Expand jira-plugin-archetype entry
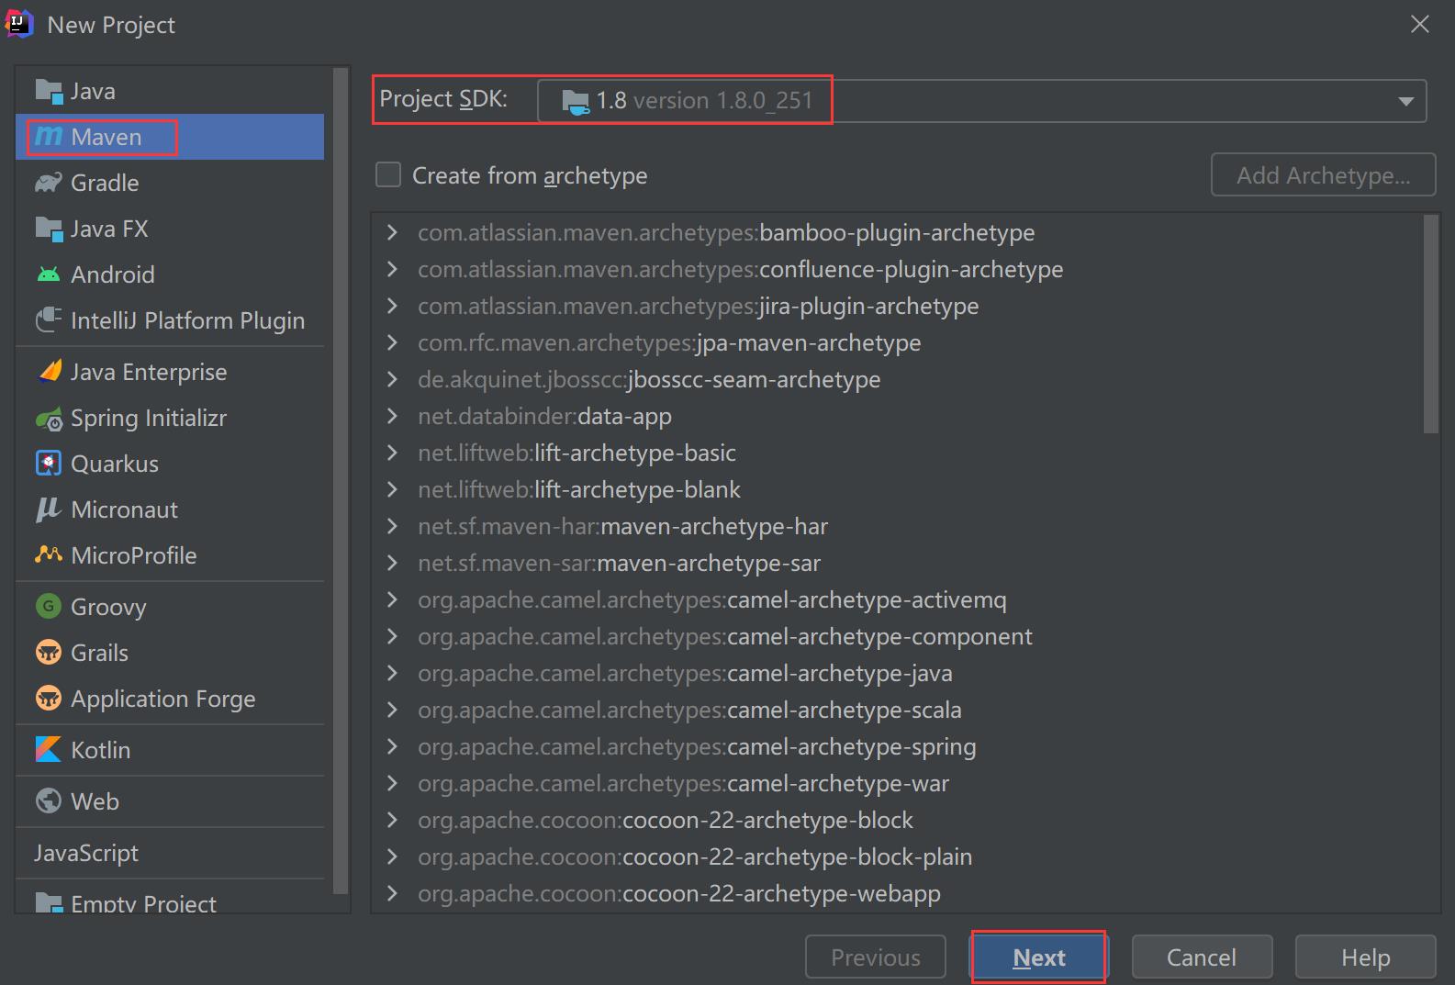Image resolution: width=1455 pixels, height=985 pixels. click(393, 306)
